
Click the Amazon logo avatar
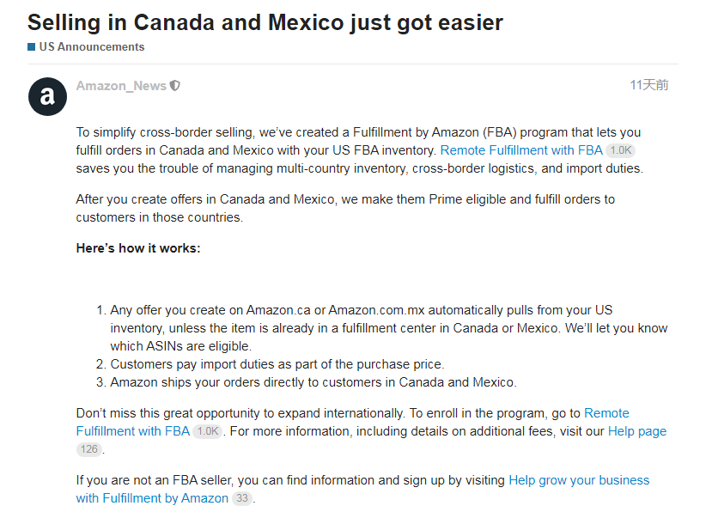[x=47, y=95]
